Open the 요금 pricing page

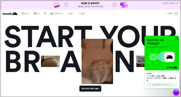pos(45,13)
